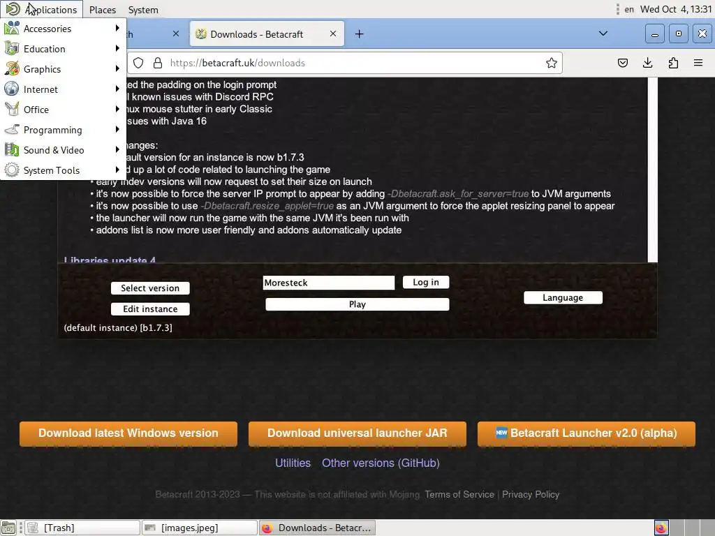Image resolution: width=715 pixels, height=536 pixels.
Task: Switch to the [images.jpeg] taskbar window
Action: pos(200,528)
